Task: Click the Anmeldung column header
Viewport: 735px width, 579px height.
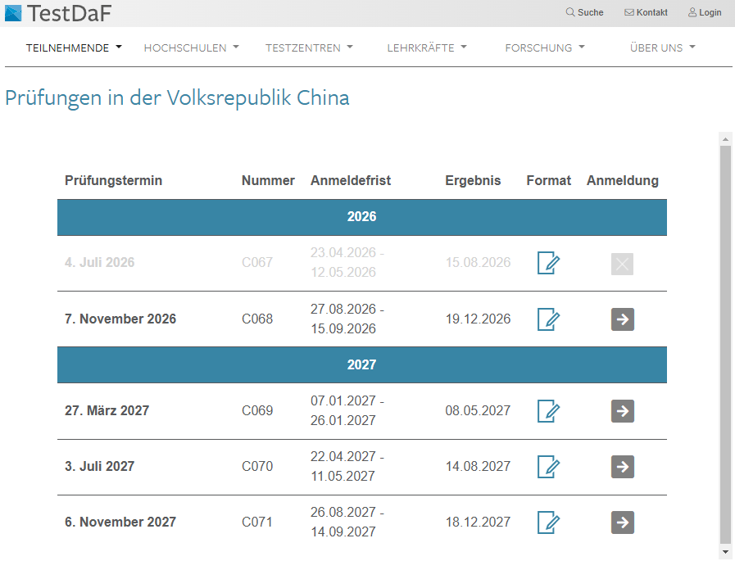Action: pyautogui.click(x=623, y=180)
